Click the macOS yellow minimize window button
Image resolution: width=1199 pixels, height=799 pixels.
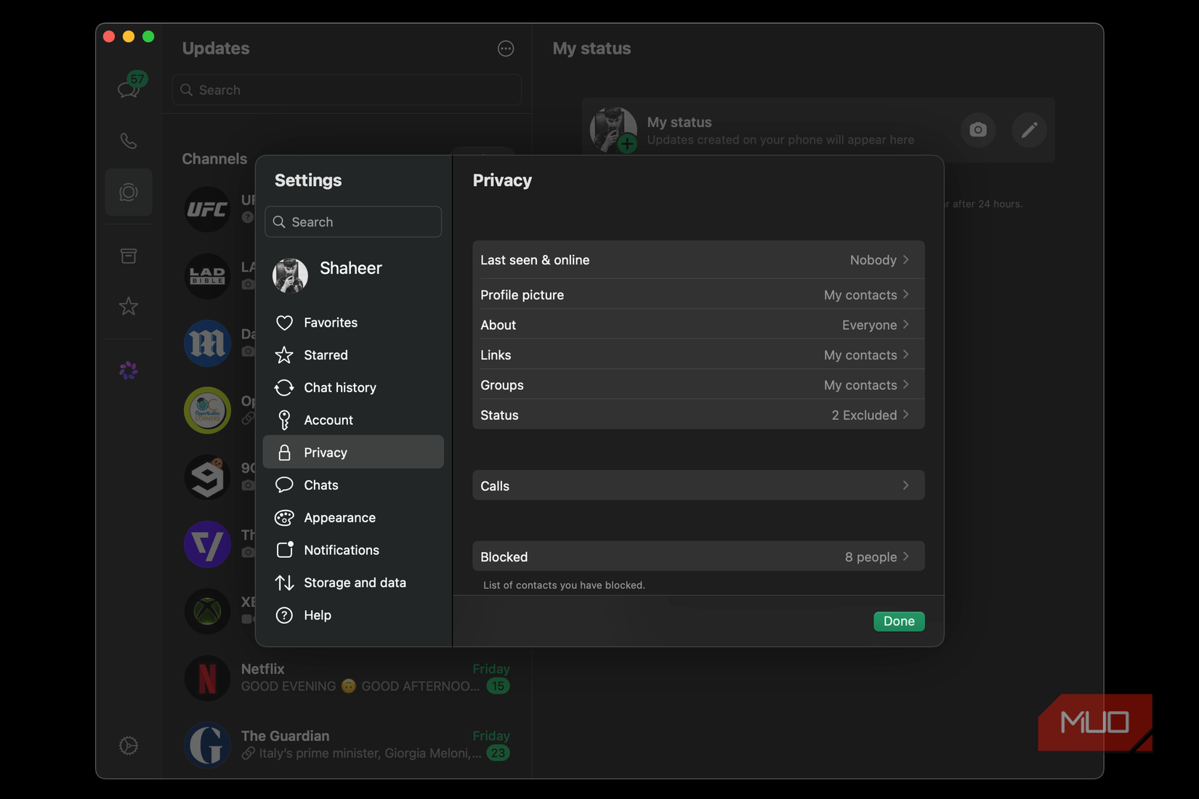pyautogui.click(x=129, y=36)
